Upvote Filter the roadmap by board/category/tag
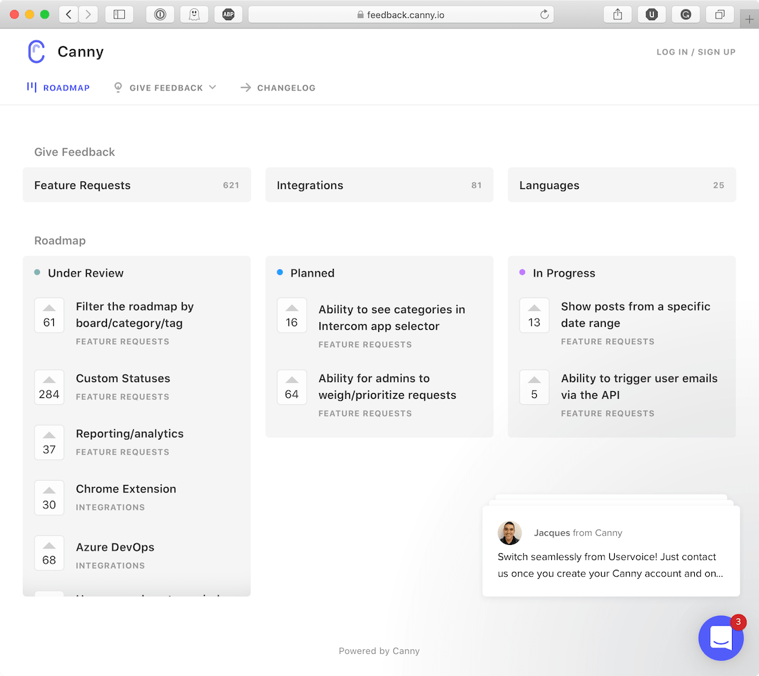 point(50,315)
